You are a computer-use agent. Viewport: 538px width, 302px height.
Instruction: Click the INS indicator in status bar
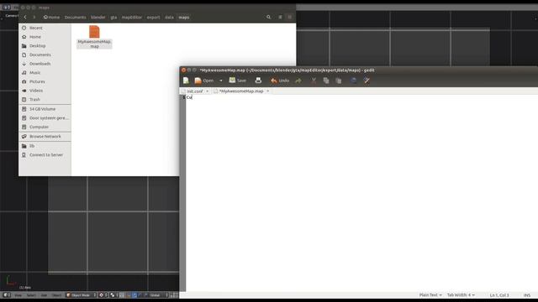click(x=527, y=295)
